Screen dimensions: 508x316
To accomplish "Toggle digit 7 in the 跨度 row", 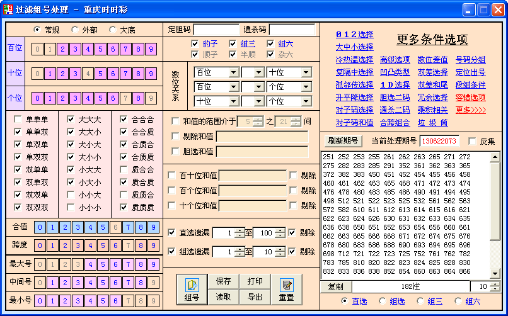I will click(x=127, y=245).
